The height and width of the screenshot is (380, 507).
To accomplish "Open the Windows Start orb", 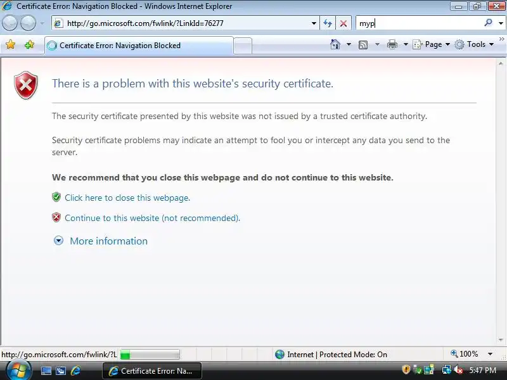I will 19,370.
